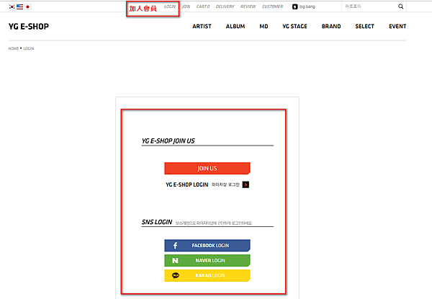Open the SELECT menu
Screen dimensions: 432x299
365,27
